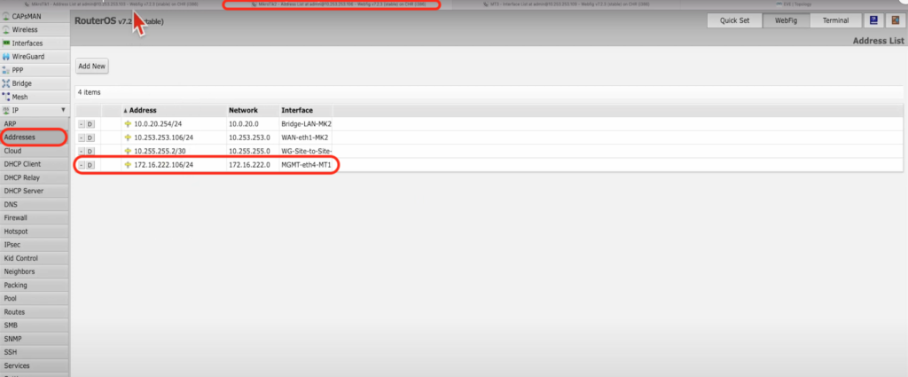
Task: Click the PPP icon in sidebar
Action: [6, 69]
